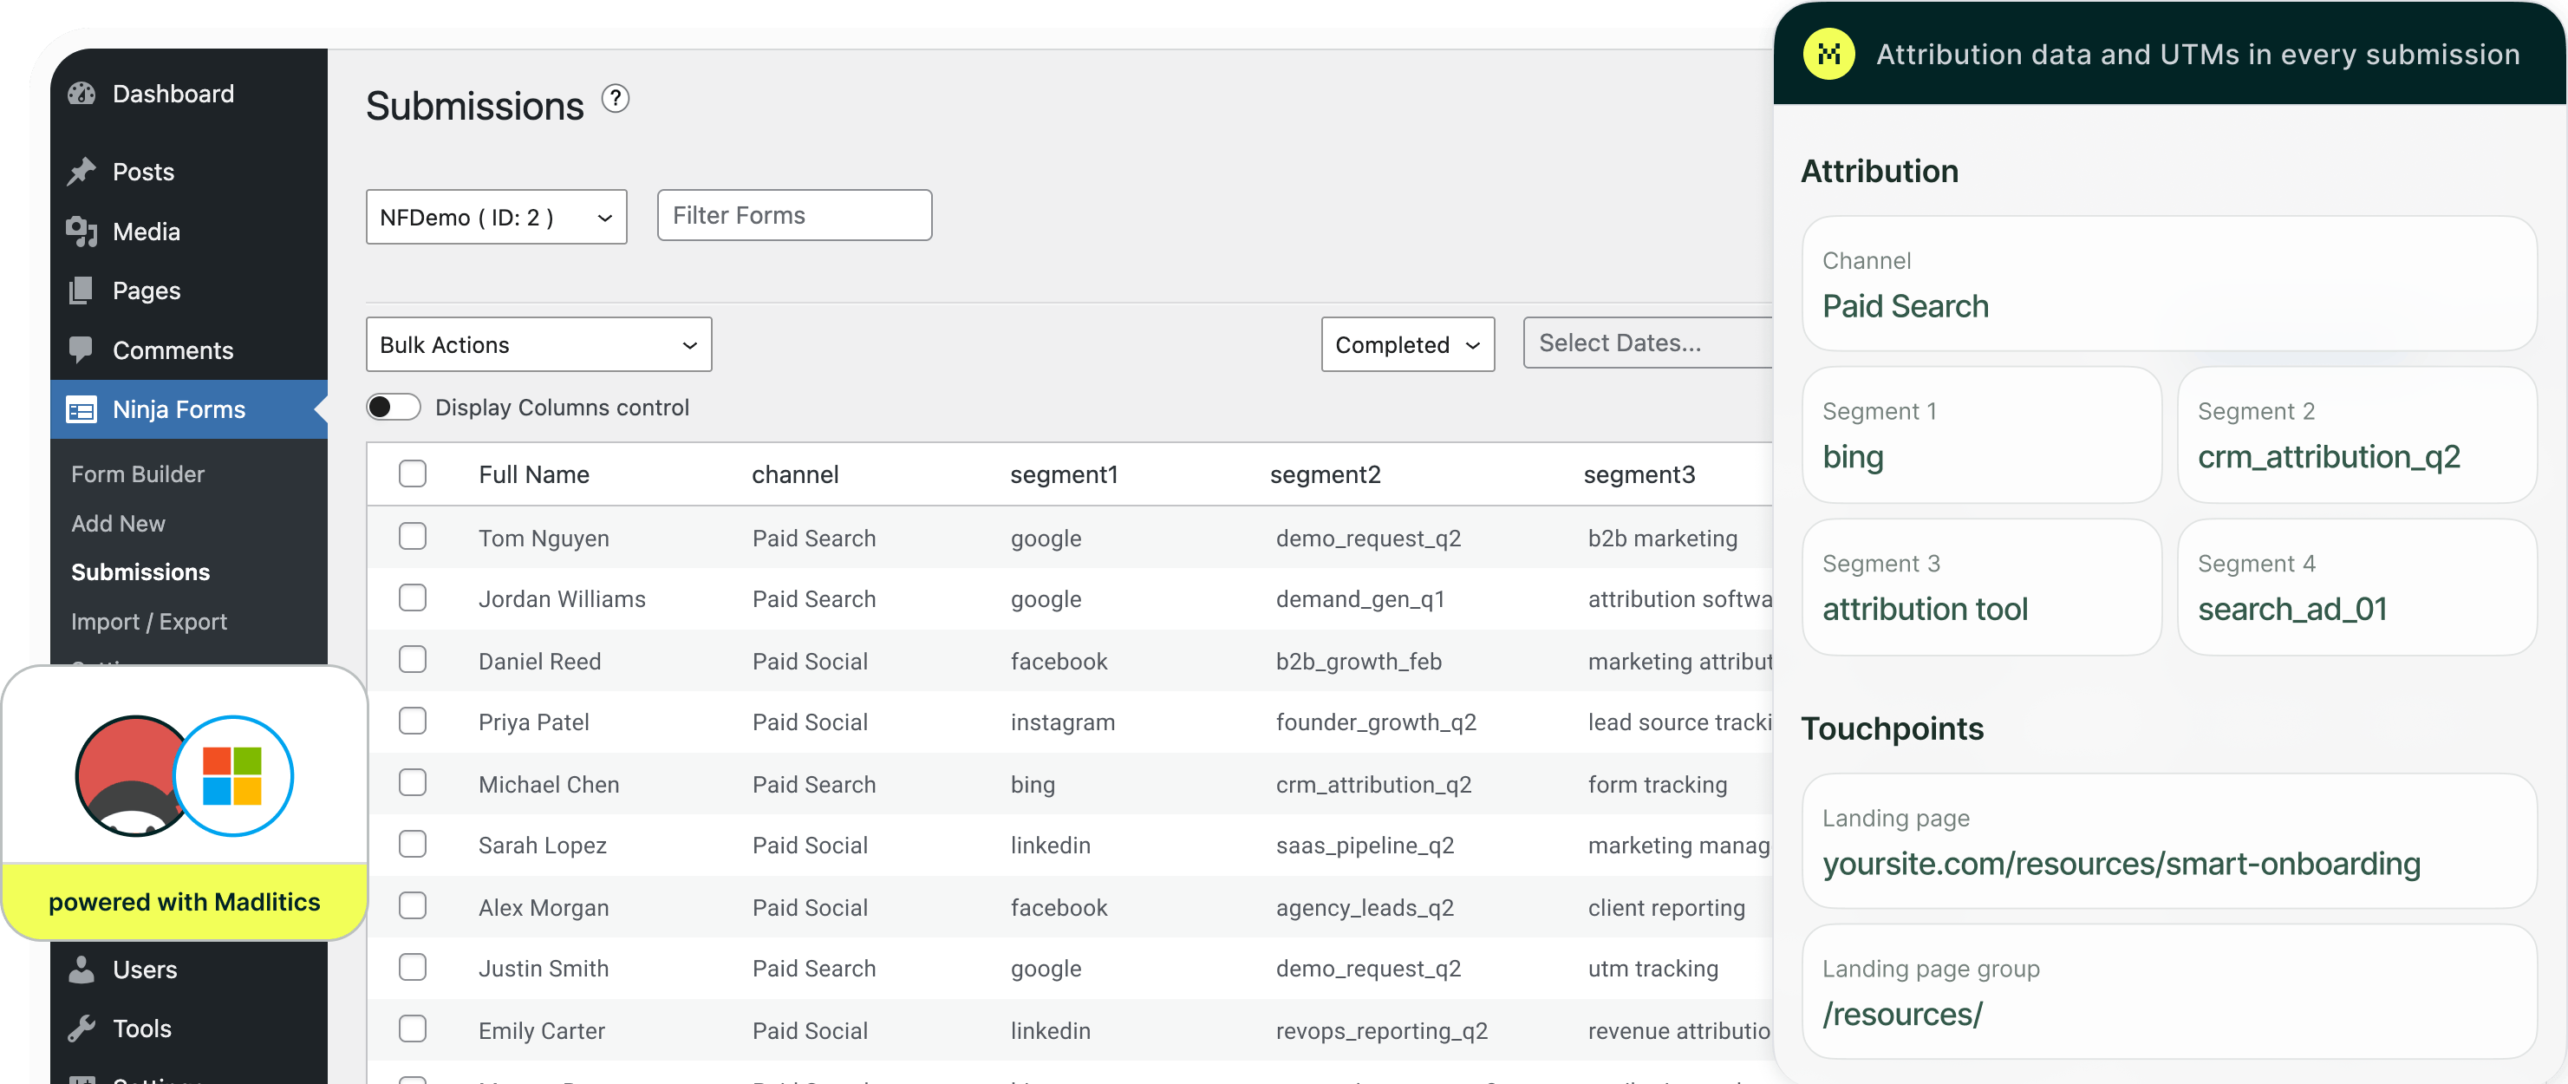The width and height of the screenshot is (2568, 1084).
Task: Click the instagram cell for Priya Patel
Action: pos(1063,722)
